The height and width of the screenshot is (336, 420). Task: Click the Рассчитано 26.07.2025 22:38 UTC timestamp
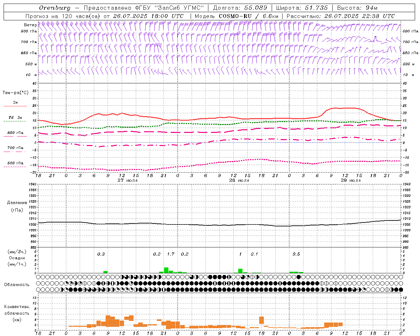click(341, 16)
